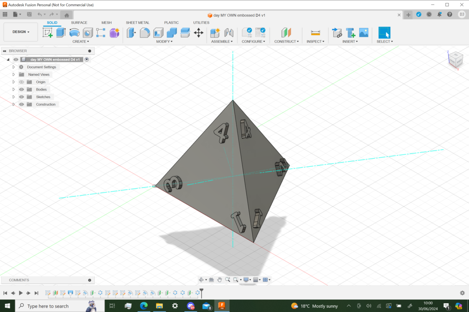This screenshot has width=469, height=312.
Task: Click the Orbit tool in navigation bar
Action: pos(201,279)
